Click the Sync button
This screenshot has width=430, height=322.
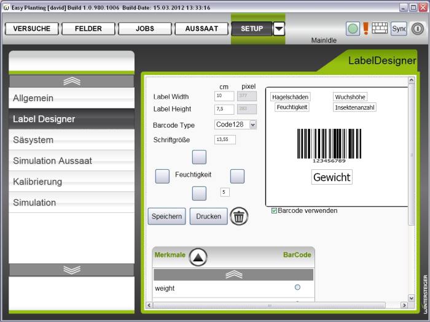click(399, 28)
